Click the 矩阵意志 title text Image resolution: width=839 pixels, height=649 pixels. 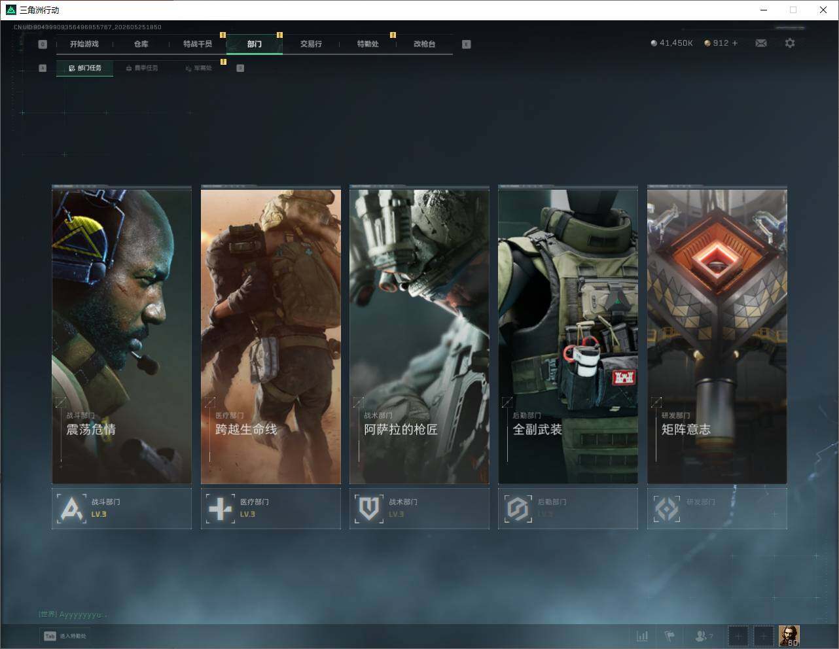click(x=686, y=430)
